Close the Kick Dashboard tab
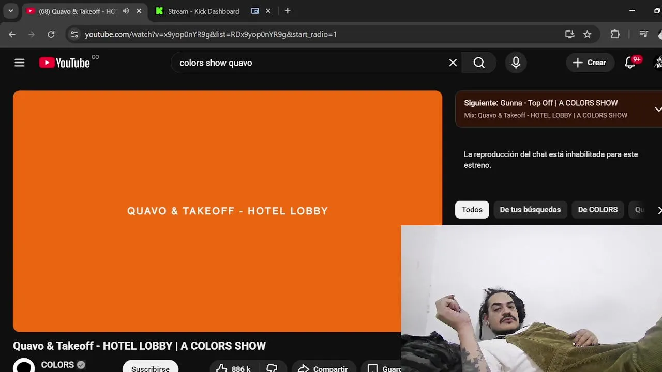This screenshot has height=372, width=662. click(268, 11)
